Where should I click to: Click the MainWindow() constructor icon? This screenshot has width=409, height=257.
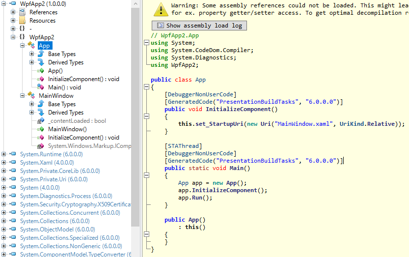[40, 129]
